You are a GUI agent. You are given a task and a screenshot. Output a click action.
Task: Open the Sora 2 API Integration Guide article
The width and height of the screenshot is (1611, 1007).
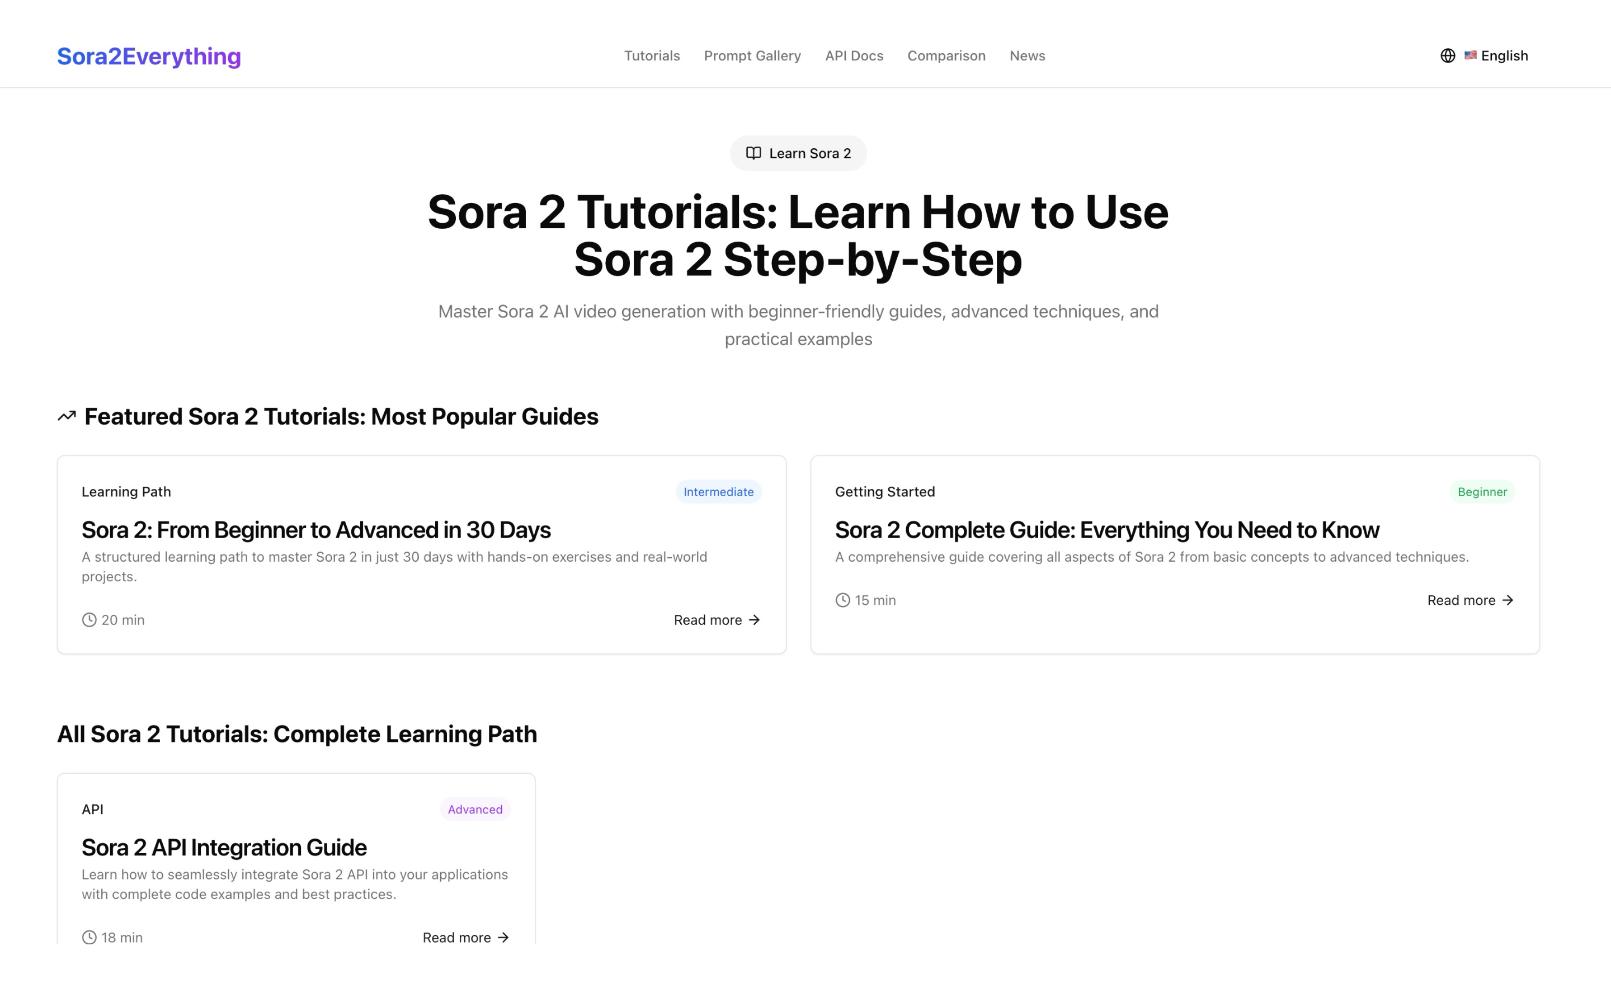pos(224,847)
